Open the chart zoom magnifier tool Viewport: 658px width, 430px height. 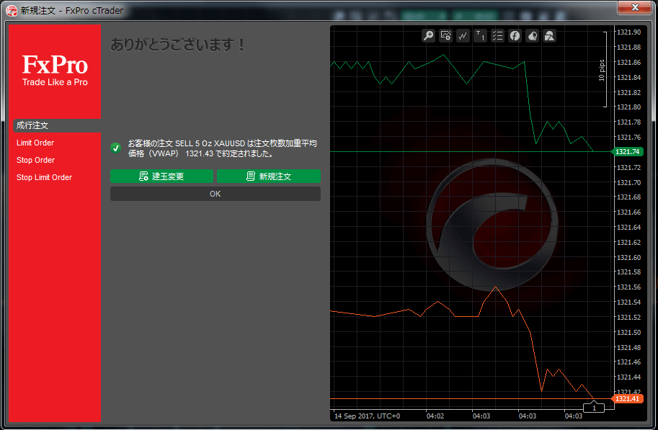coord(428,36)
